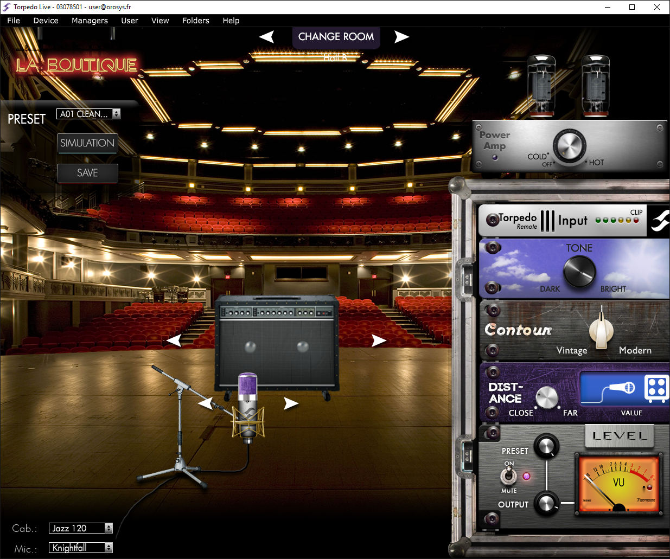The image size is (670, 559).
Task: Expand the Cab Jazz 120 dropdown
Action: (109, 528)
